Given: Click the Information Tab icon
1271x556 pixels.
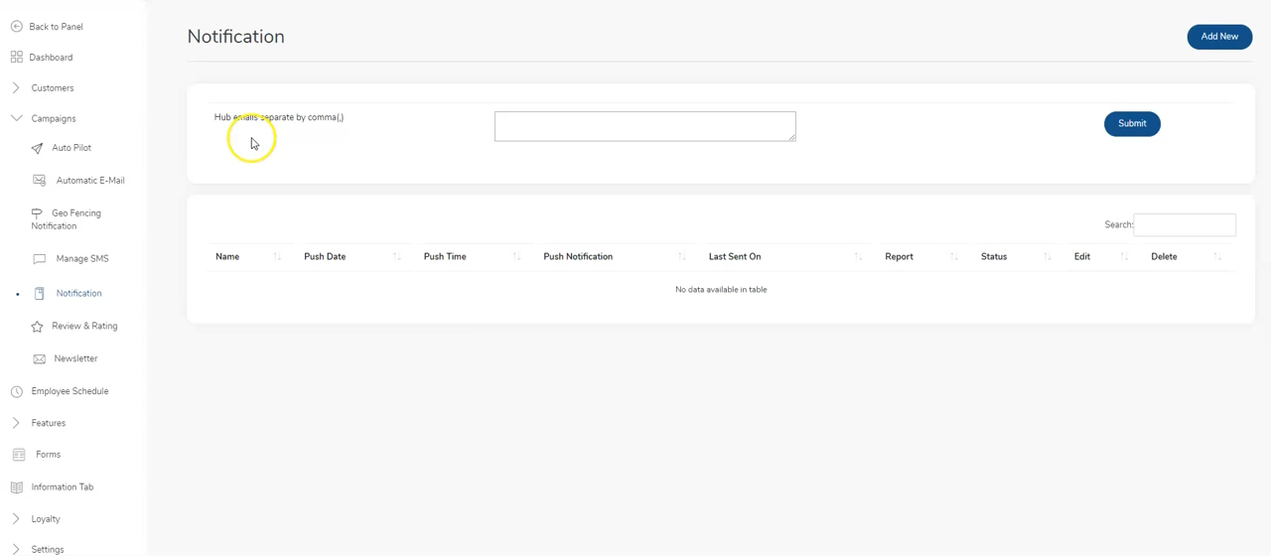Looking at the screenshot, I should click(16, 487).
